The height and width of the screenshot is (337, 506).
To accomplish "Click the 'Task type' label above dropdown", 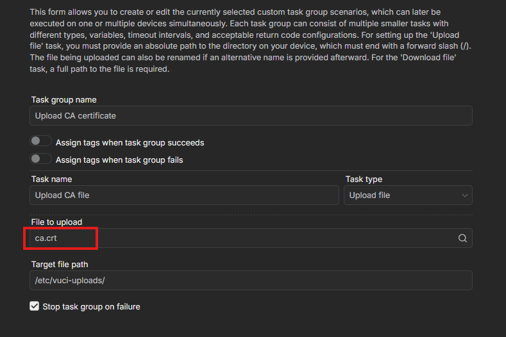I will 364,179.
